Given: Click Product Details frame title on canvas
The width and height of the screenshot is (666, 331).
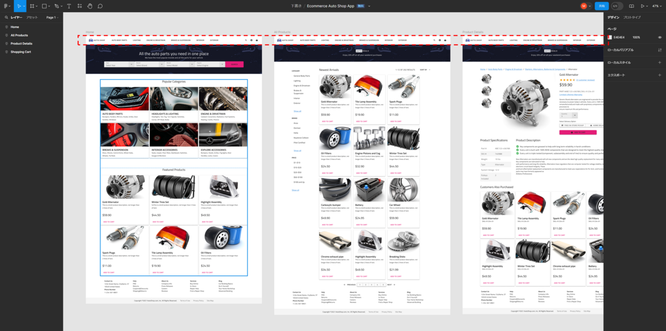Looking at the screenshot, I should point(472,32).
